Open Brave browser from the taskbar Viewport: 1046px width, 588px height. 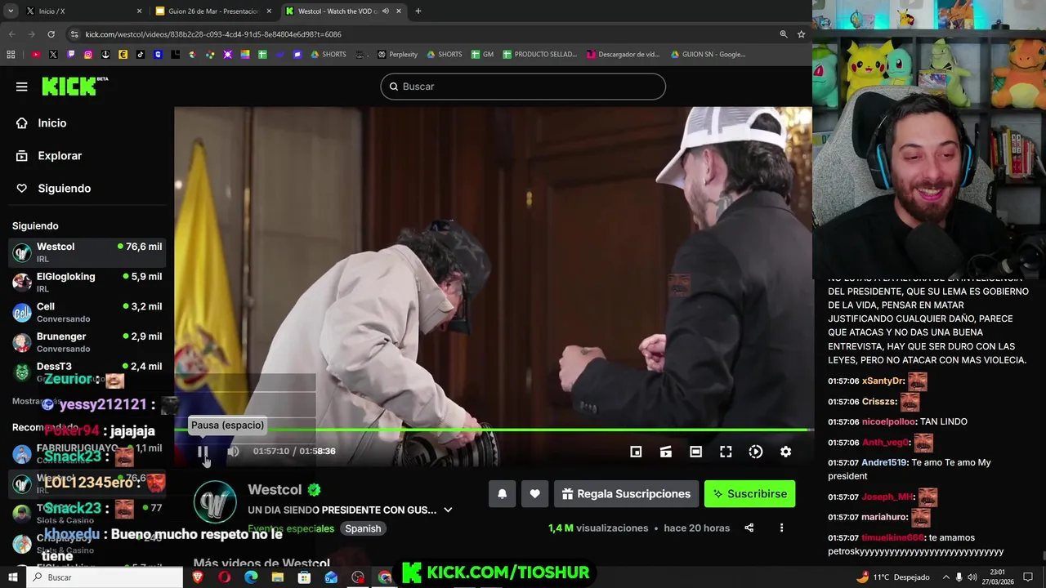[x=197, y=577]
